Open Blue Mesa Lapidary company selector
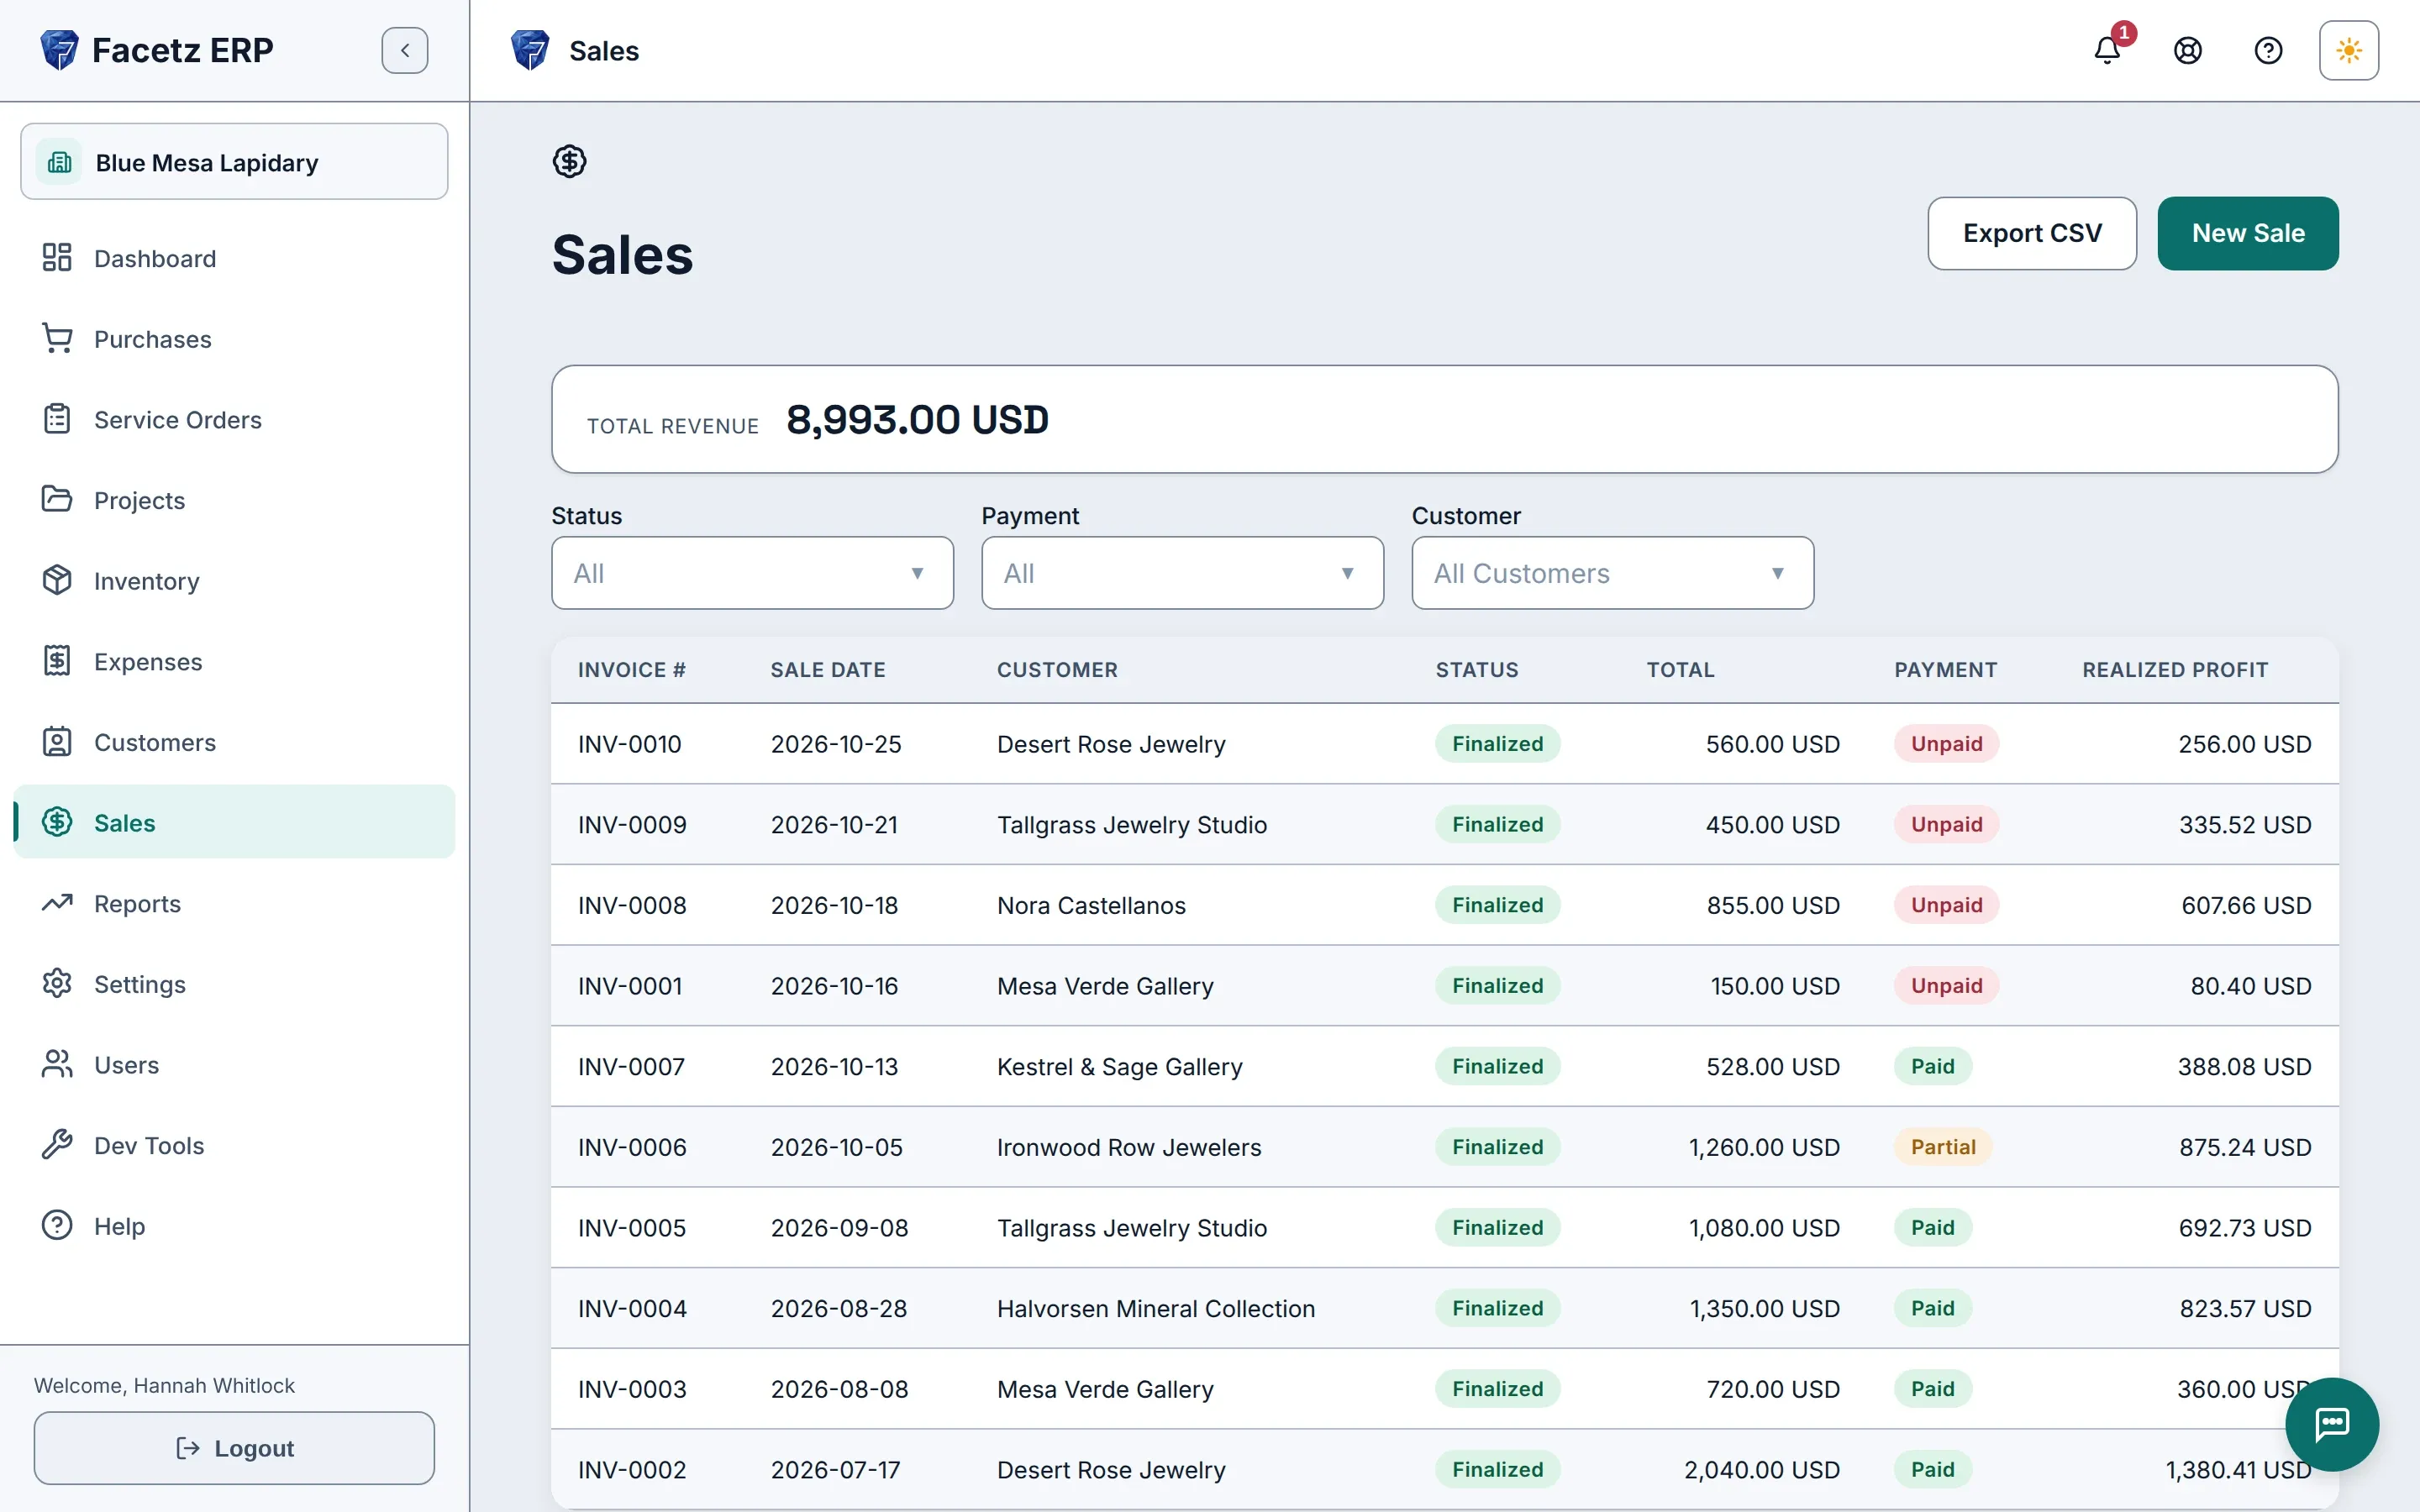Viewport: 2420px width, 1512px height. 234,162
